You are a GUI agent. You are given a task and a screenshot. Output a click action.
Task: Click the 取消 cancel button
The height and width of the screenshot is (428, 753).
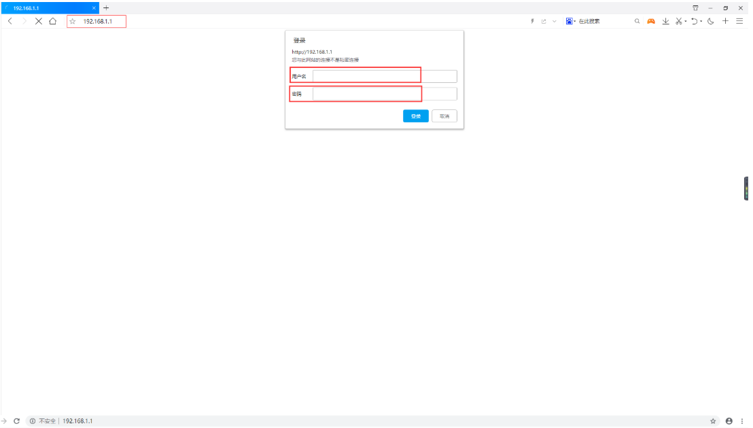point(444,116)
